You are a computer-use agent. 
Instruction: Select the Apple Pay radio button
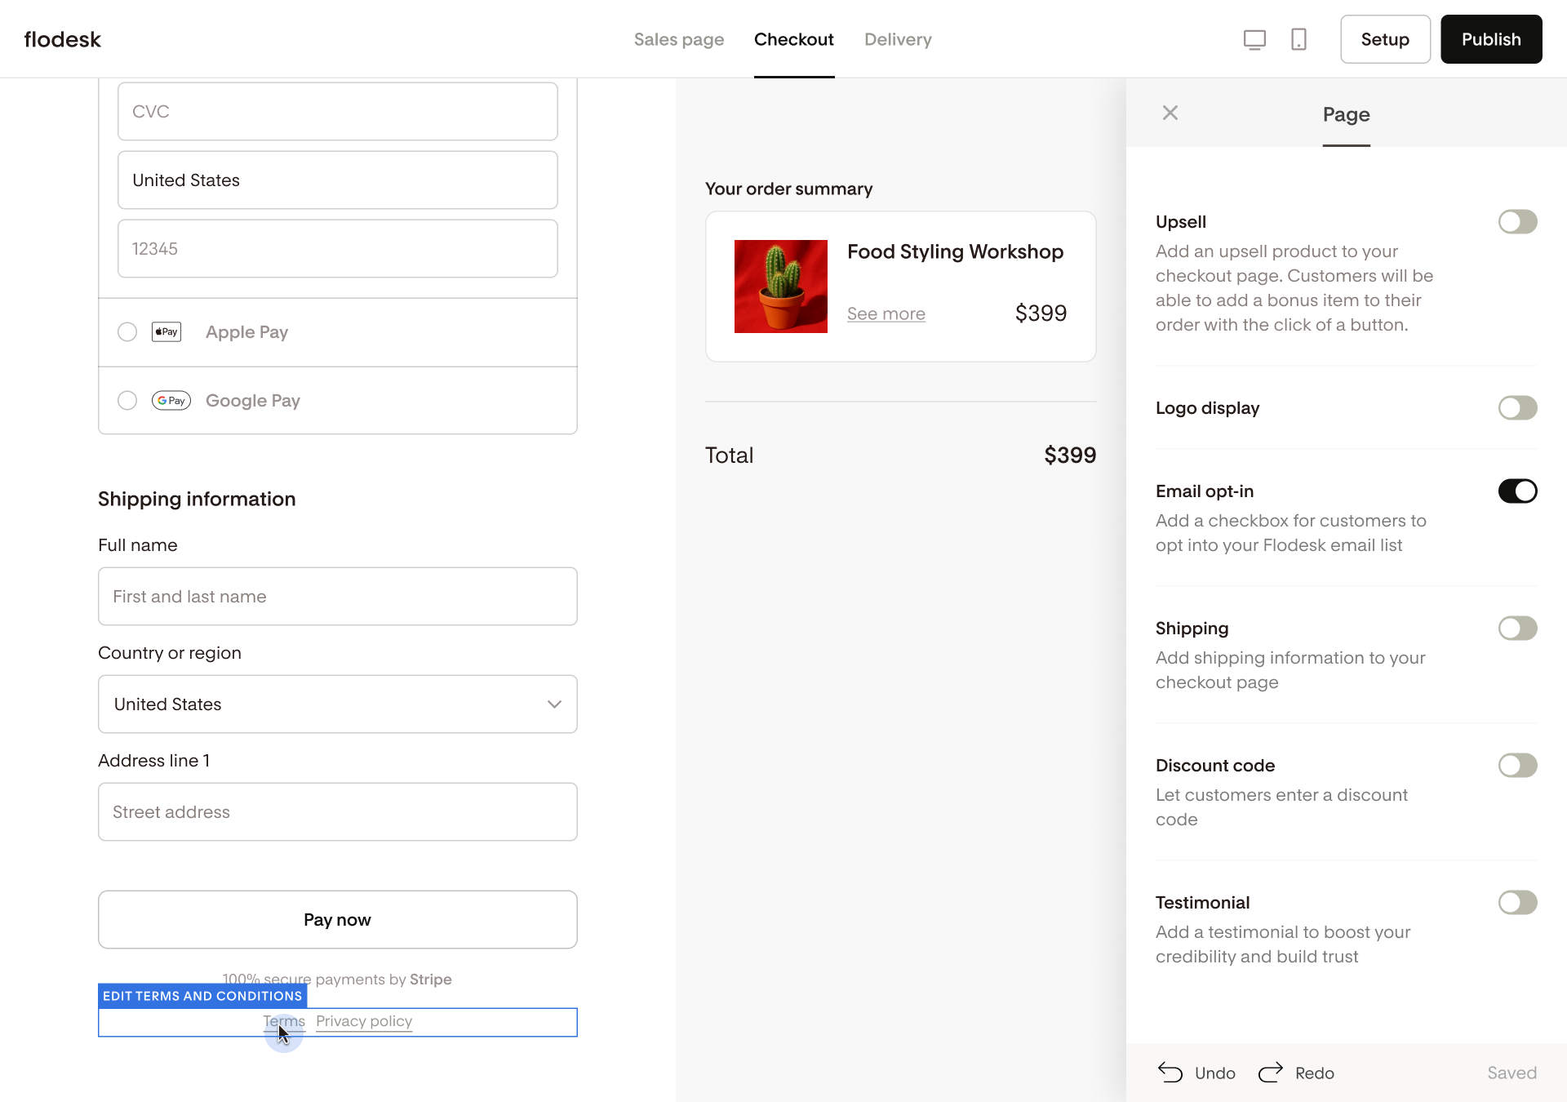(x=127, y=331)
